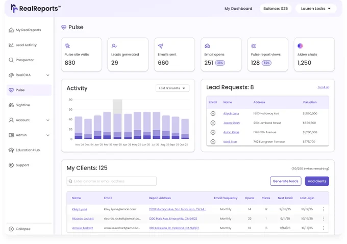Open Ricardo Lockett client link

click(x=83, y=219)
